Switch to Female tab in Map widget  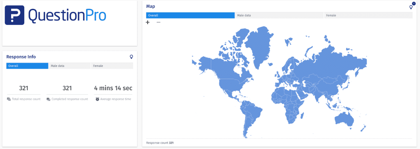[368, 16]
